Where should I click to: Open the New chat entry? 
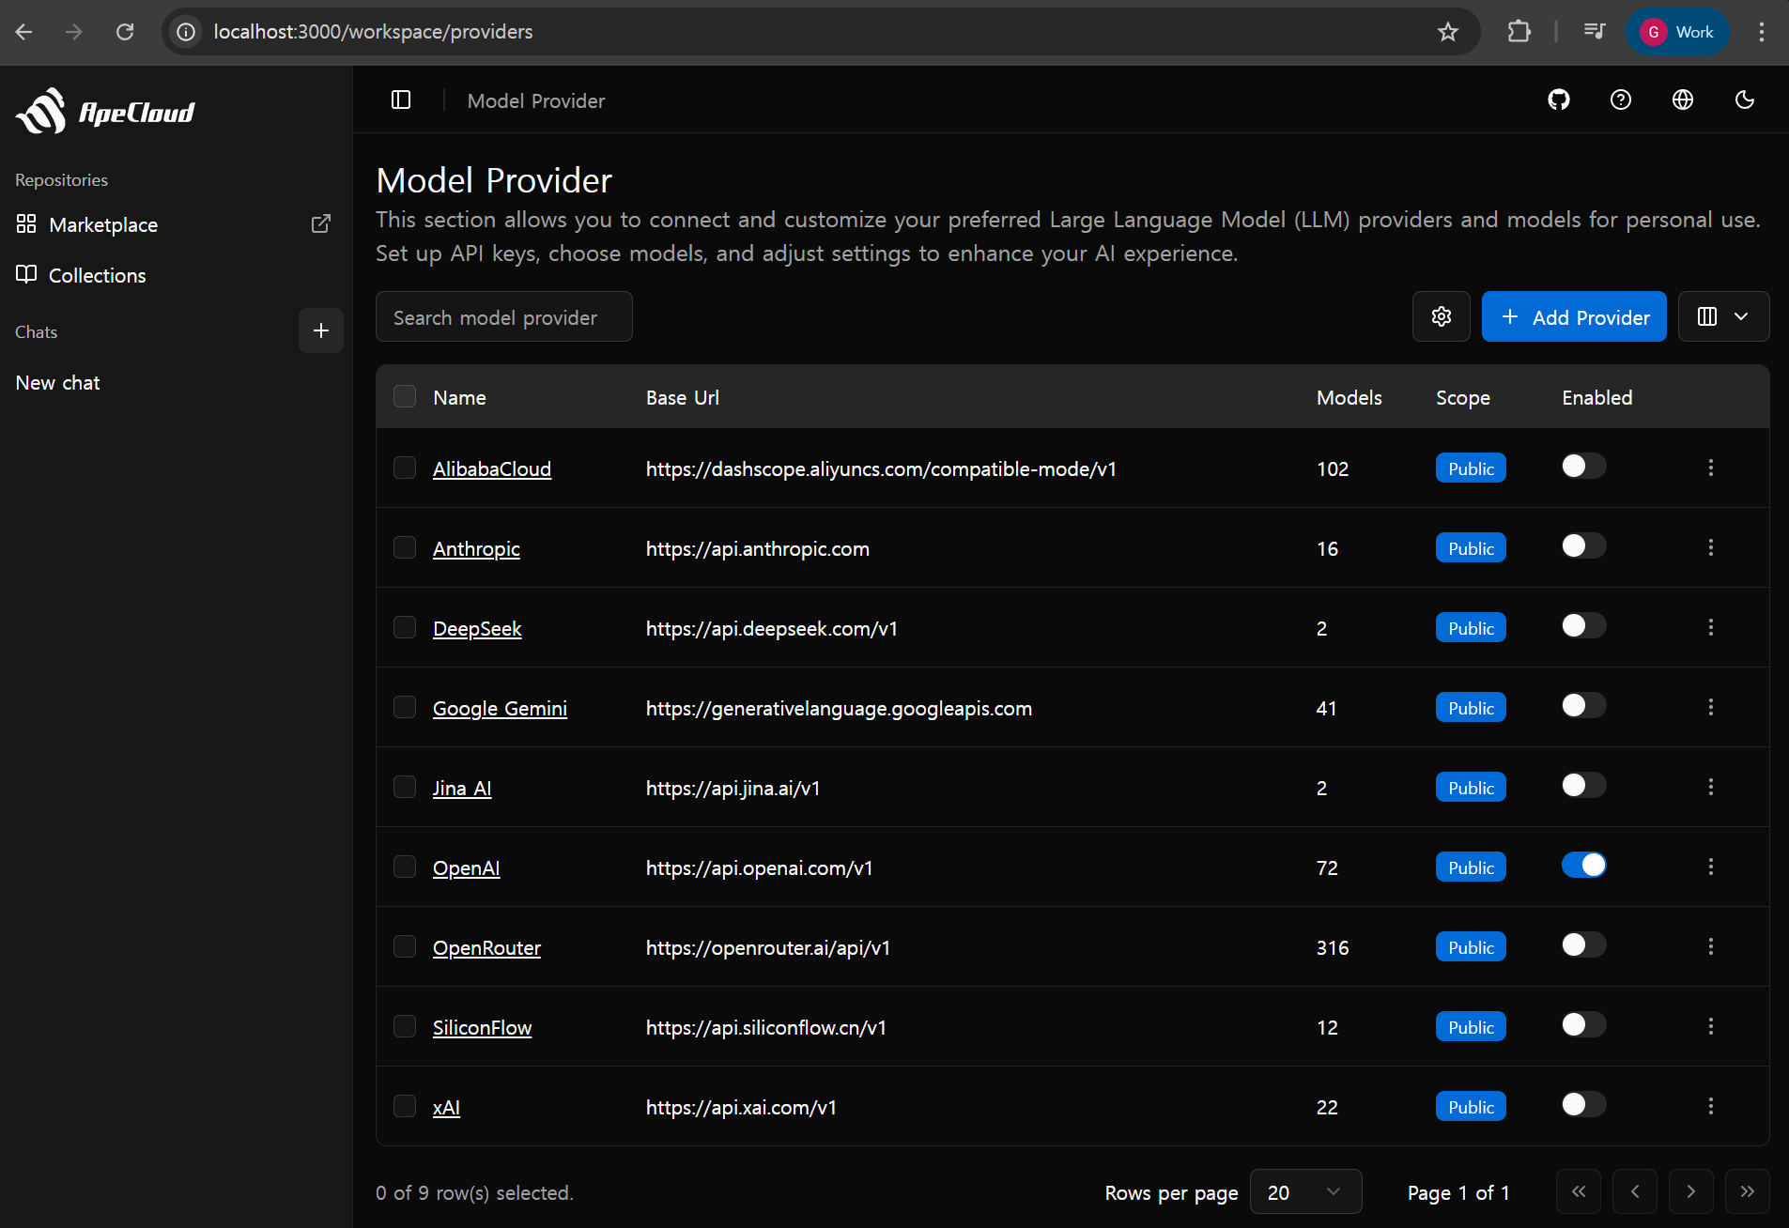click(x=58, y=382)
